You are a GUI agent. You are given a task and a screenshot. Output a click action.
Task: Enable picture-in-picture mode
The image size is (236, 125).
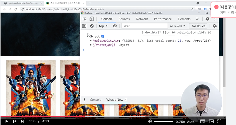click(x=211, y=121)
